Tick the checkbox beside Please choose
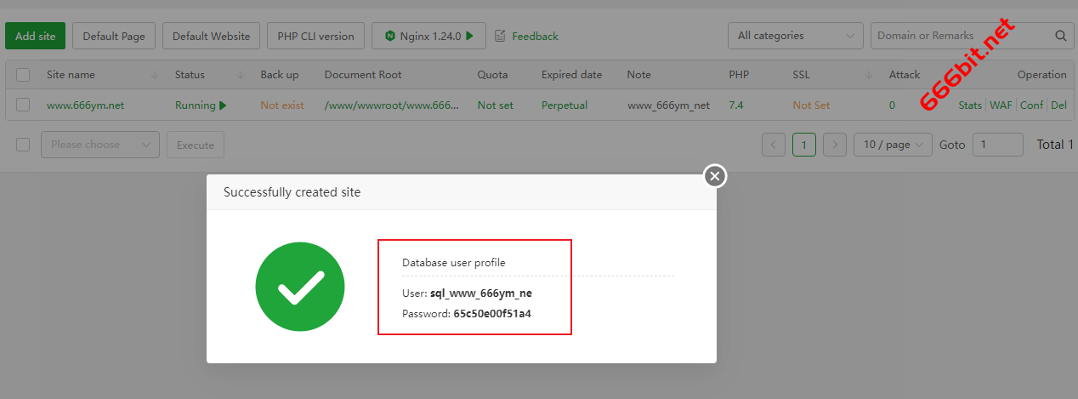This screenshot has height=399, width=1078. click(x=23, y=145)
